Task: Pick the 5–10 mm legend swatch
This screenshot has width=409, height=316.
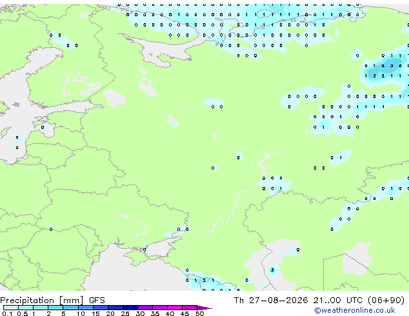Action: coord(70,308)
